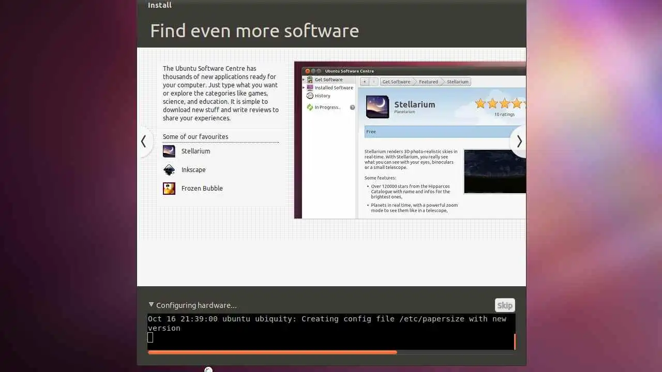
Task: Click the terminal output text area
Action: pyautogui.click(x=330, y=331)
